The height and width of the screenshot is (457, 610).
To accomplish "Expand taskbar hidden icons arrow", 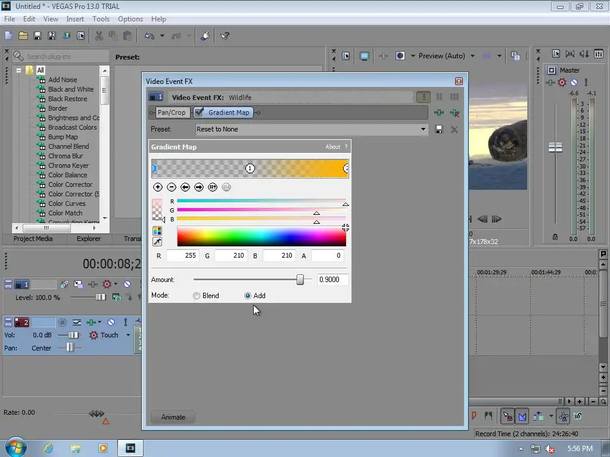I will pyautogui.click(x=521, y=449).
